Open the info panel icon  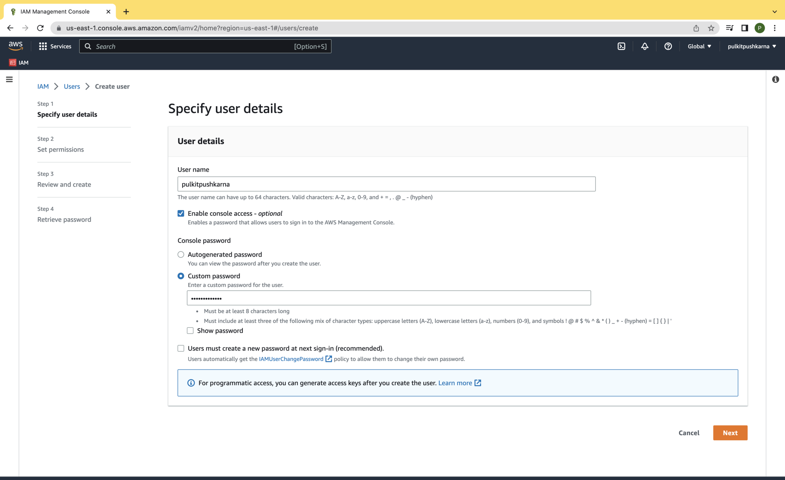(775, 79)
